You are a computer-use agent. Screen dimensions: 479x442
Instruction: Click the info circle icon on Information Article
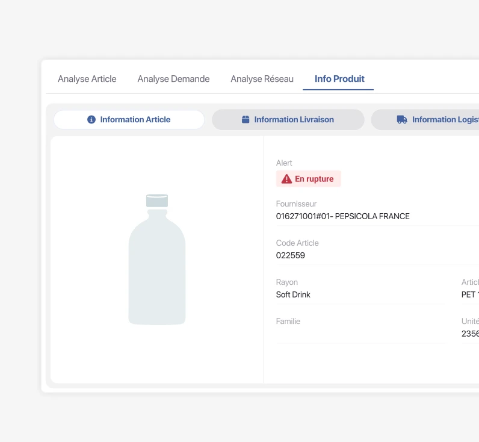(x=91, y=120)
